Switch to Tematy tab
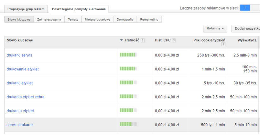 tap(73, 20)
